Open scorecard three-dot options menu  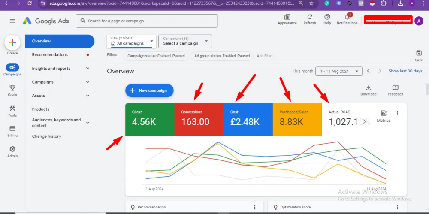pos(398,113)
